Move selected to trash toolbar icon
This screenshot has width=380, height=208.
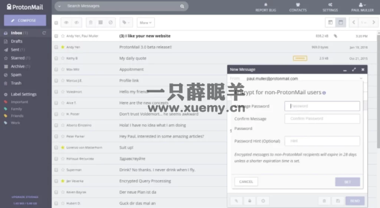[x=91, y=23]
